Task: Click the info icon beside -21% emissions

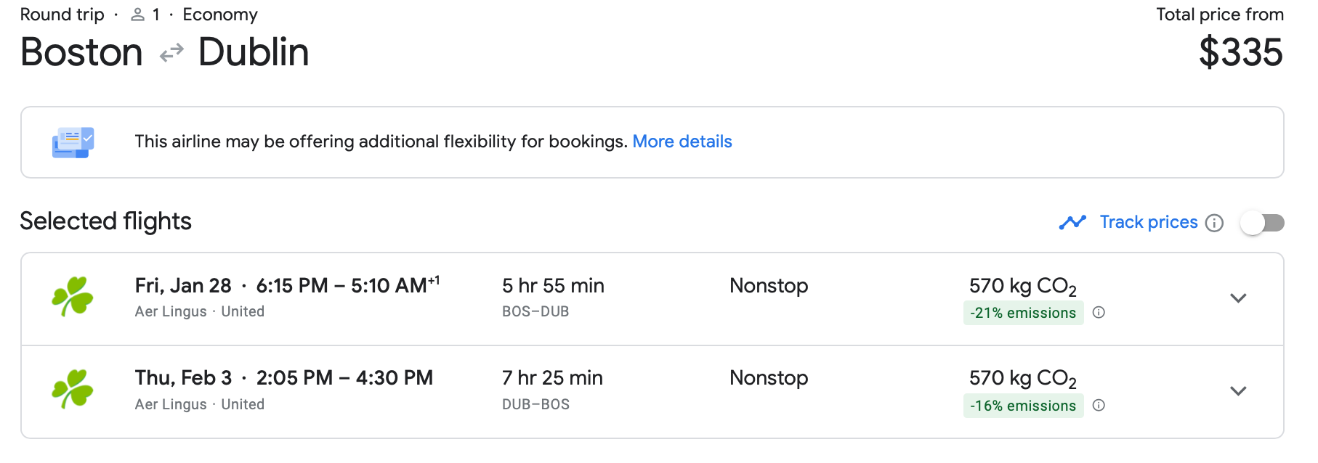Action: coord(1099,313)
